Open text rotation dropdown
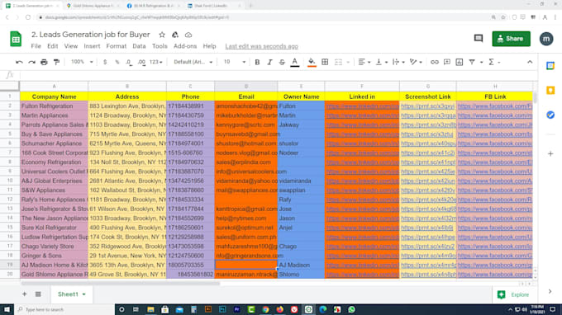 click(416, 62)
